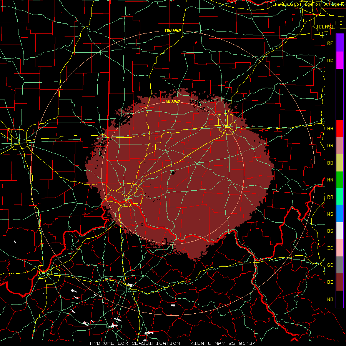The width and height of the screenshot is (346, 346).
Task: Click the "RF" legend label
Action: [330, 43]
